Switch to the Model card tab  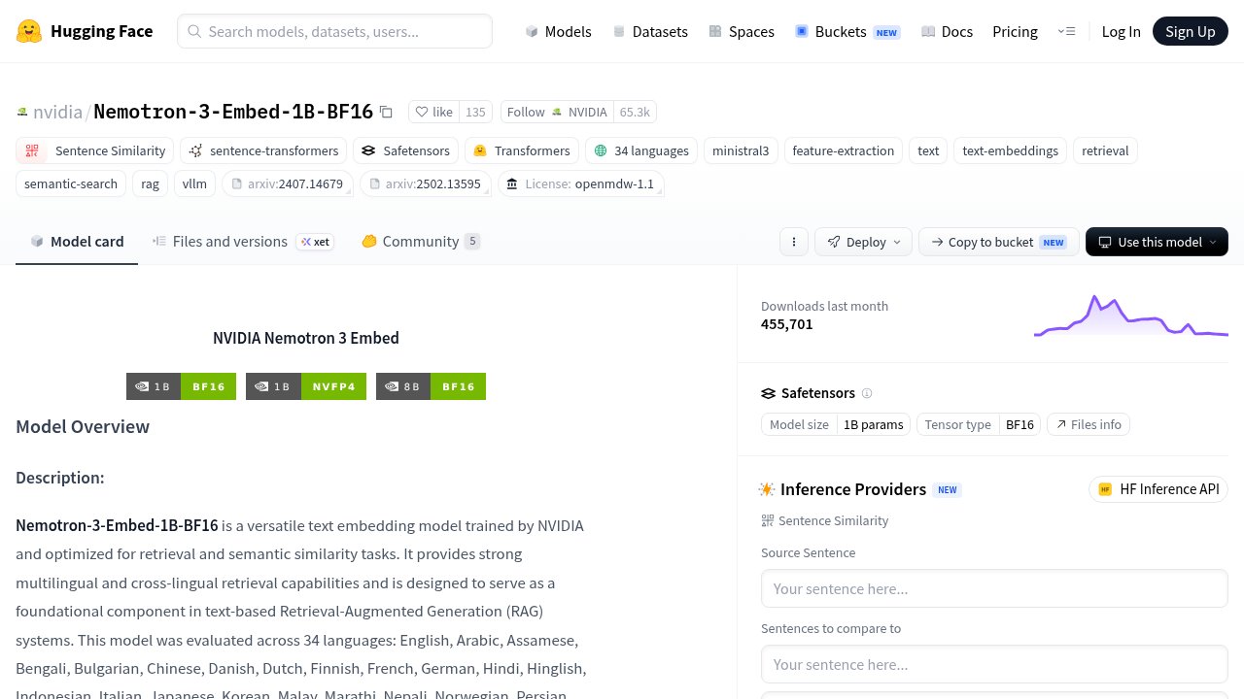tap(77, 242)
